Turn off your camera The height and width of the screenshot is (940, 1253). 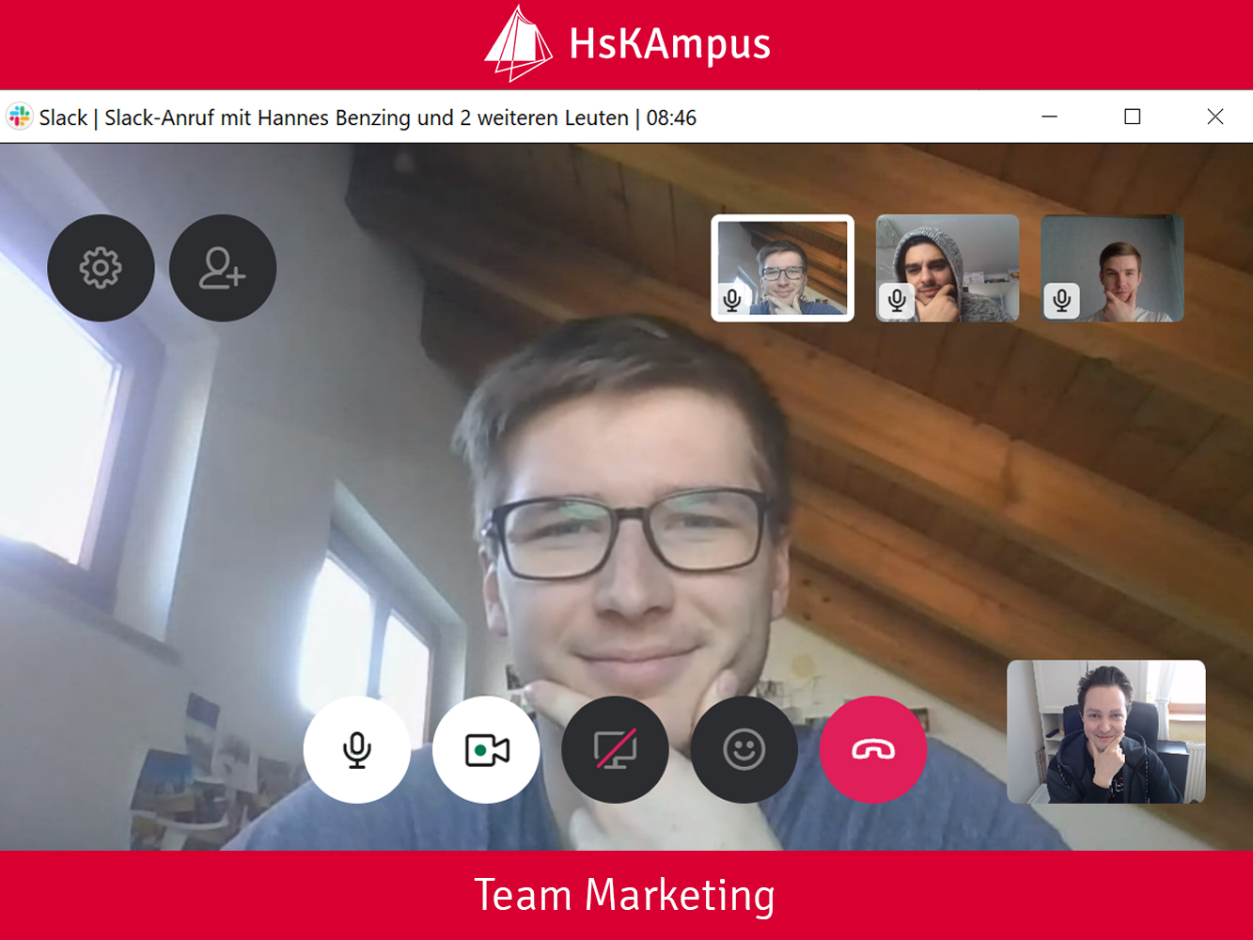click(x=486, y=749)
